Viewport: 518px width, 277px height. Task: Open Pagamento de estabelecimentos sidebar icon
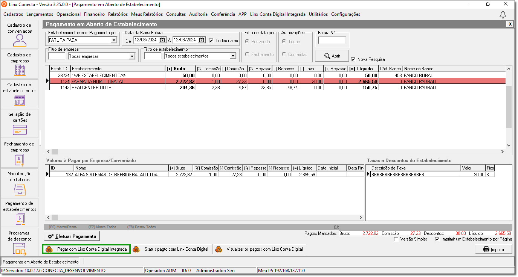20,213
